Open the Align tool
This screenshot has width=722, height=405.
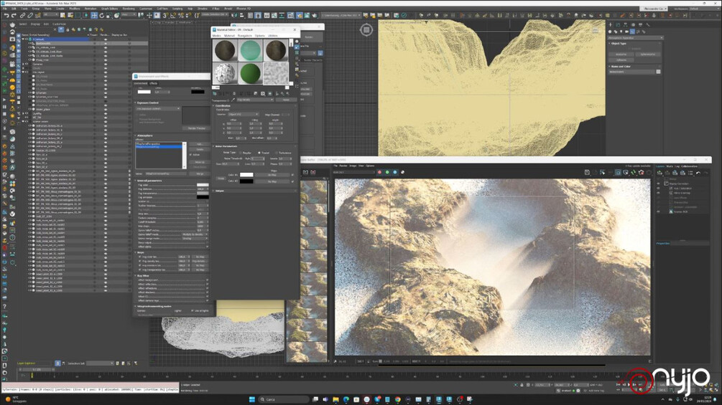click(242, 15)
